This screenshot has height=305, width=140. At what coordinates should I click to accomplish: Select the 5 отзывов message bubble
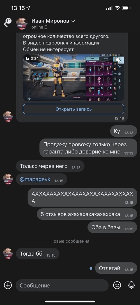87,214
